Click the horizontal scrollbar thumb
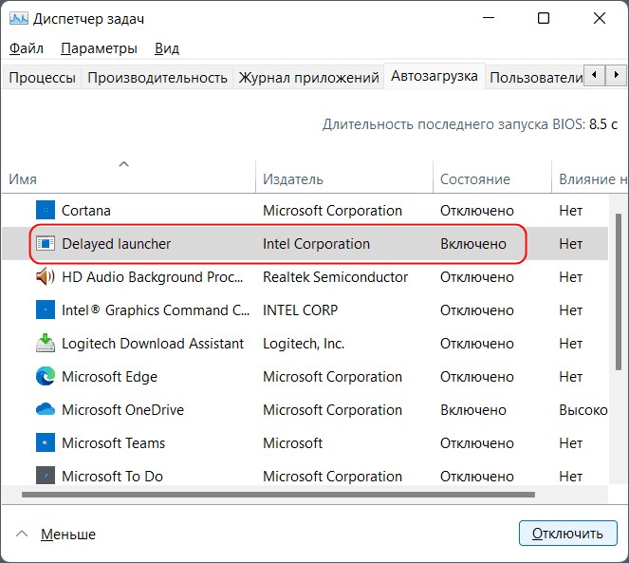629x563 pixels. point(278,495)
